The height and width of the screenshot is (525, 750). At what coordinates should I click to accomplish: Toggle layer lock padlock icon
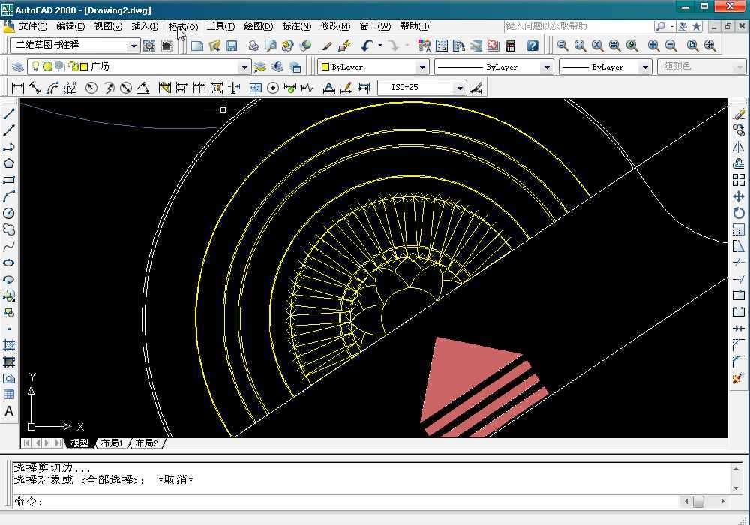pyautogui.click(x=73, y=67)
